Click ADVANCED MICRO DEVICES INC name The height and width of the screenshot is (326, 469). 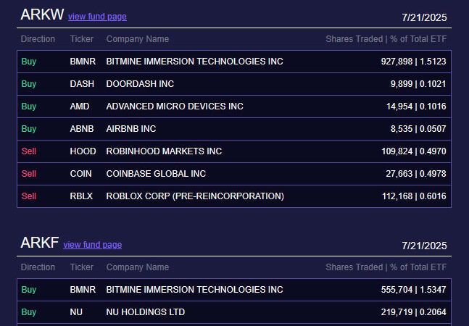tap(175, 106)
